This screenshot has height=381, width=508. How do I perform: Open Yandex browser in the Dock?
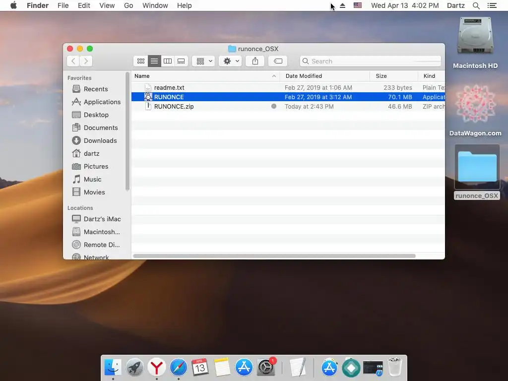(x=156, y=368)
